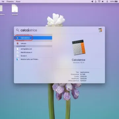Image resolution: width=119 pixels, height=119 pixels.
Task: Open the Aiuto menu
Action: click(18, 1)
